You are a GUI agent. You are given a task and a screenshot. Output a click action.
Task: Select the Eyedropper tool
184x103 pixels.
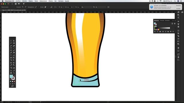tap(11, 65)
